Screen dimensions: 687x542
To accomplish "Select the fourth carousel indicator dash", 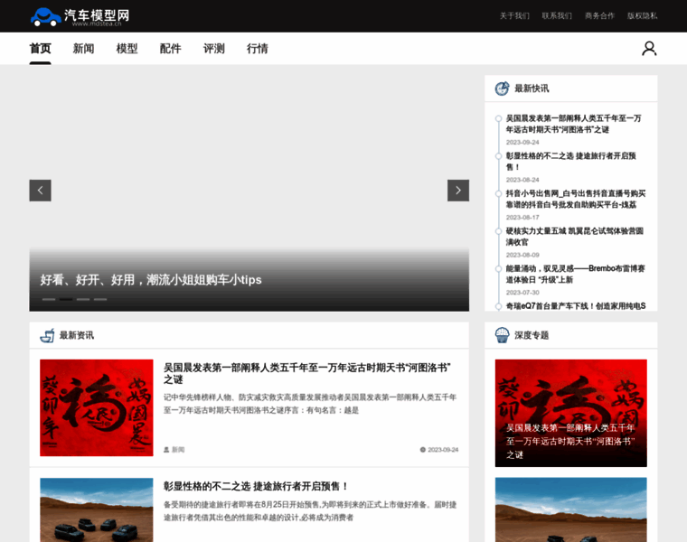I will point(100,300).
